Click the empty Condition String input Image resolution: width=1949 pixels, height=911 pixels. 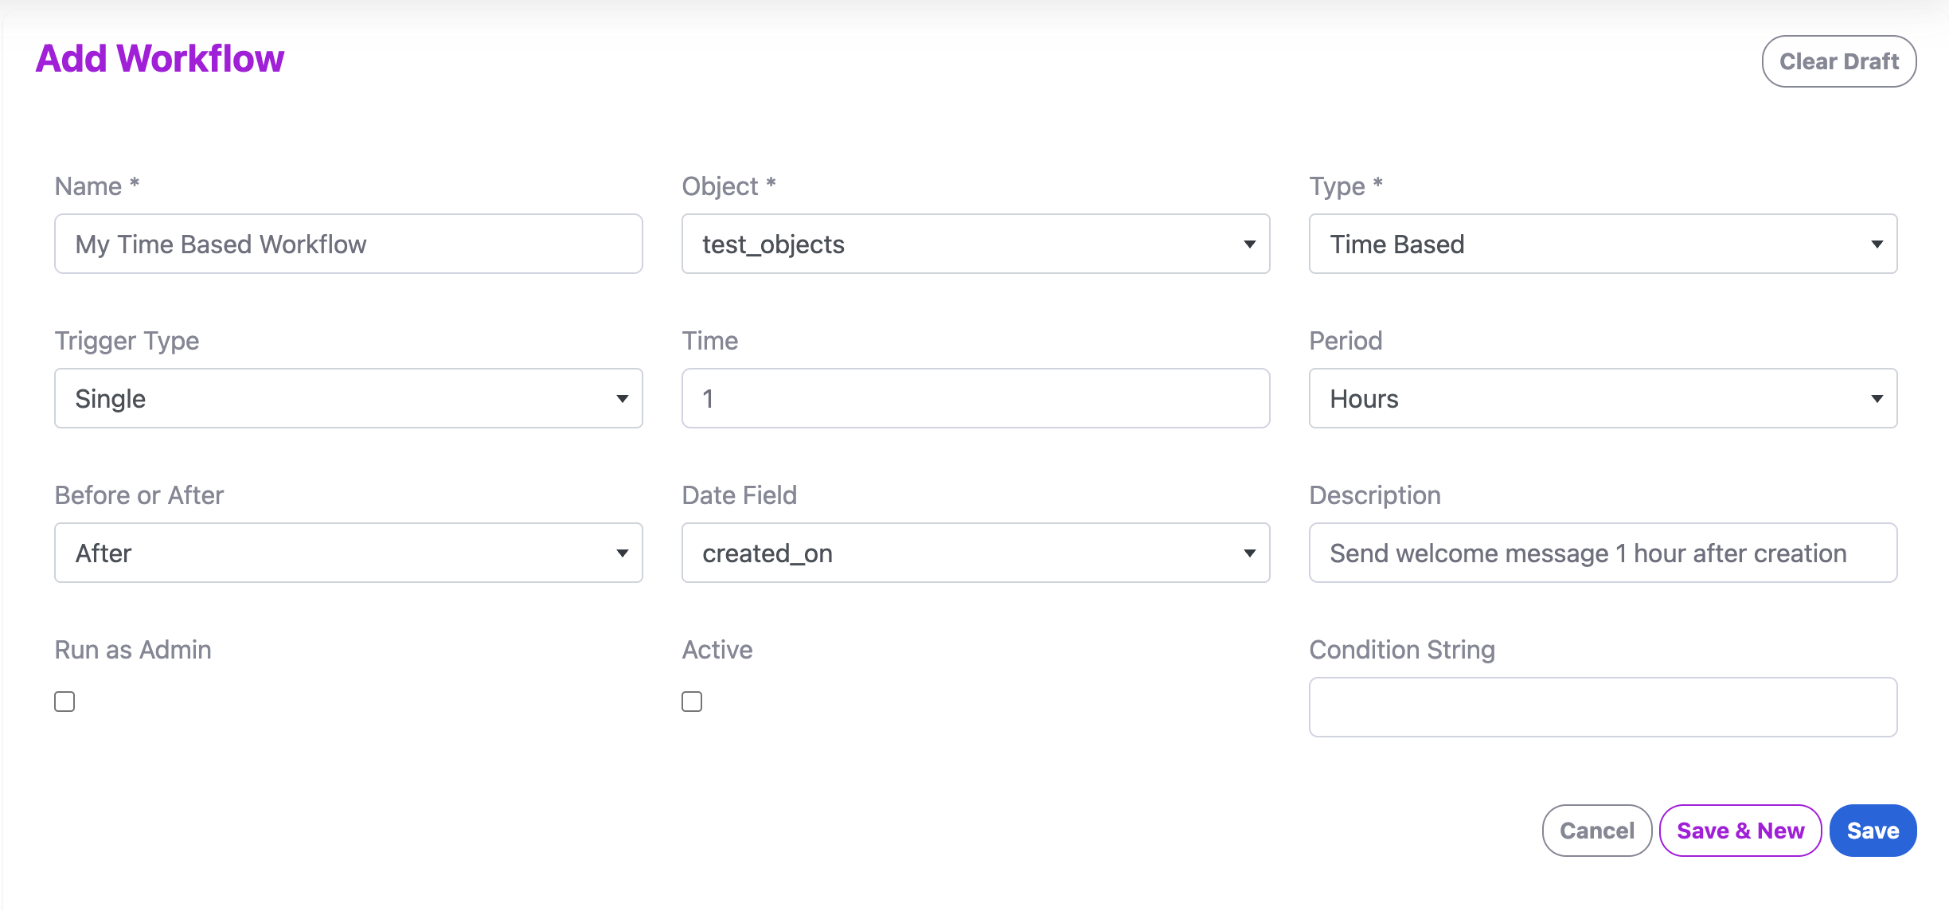pos(1603,706)
